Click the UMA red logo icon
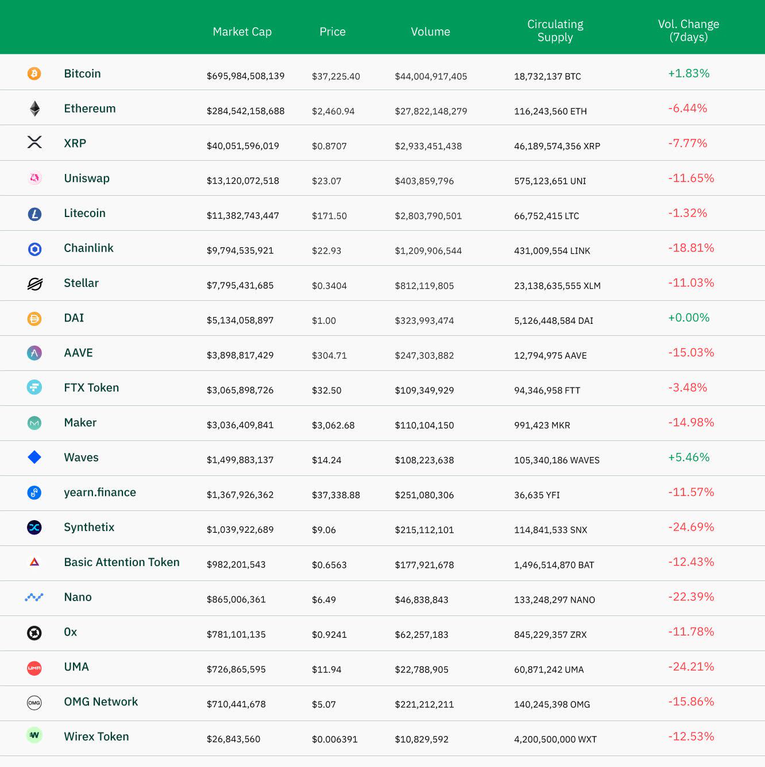The image size is (765, 767). 34,668
